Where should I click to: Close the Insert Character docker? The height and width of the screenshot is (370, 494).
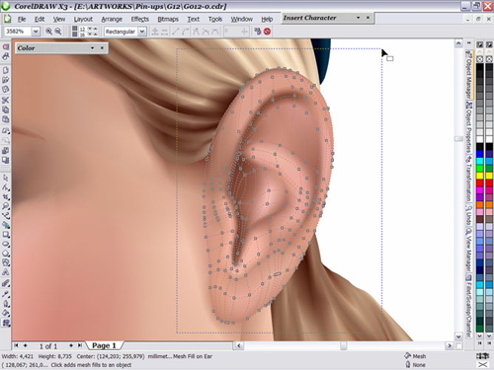[368, 18]
